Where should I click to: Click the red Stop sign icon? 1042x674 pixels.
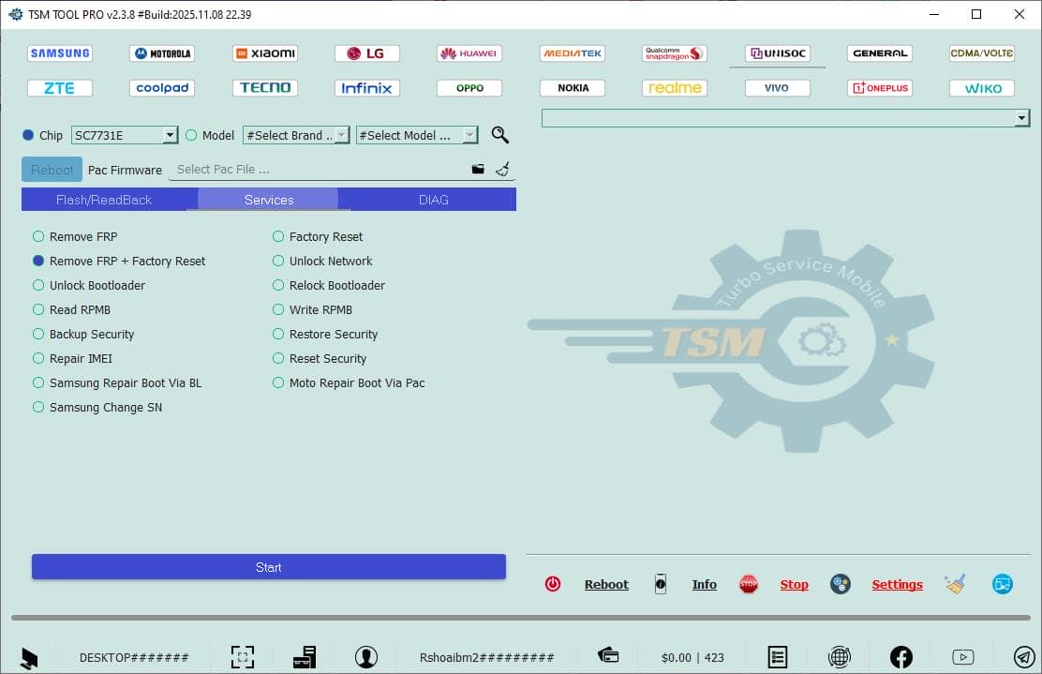coord(749,583)
